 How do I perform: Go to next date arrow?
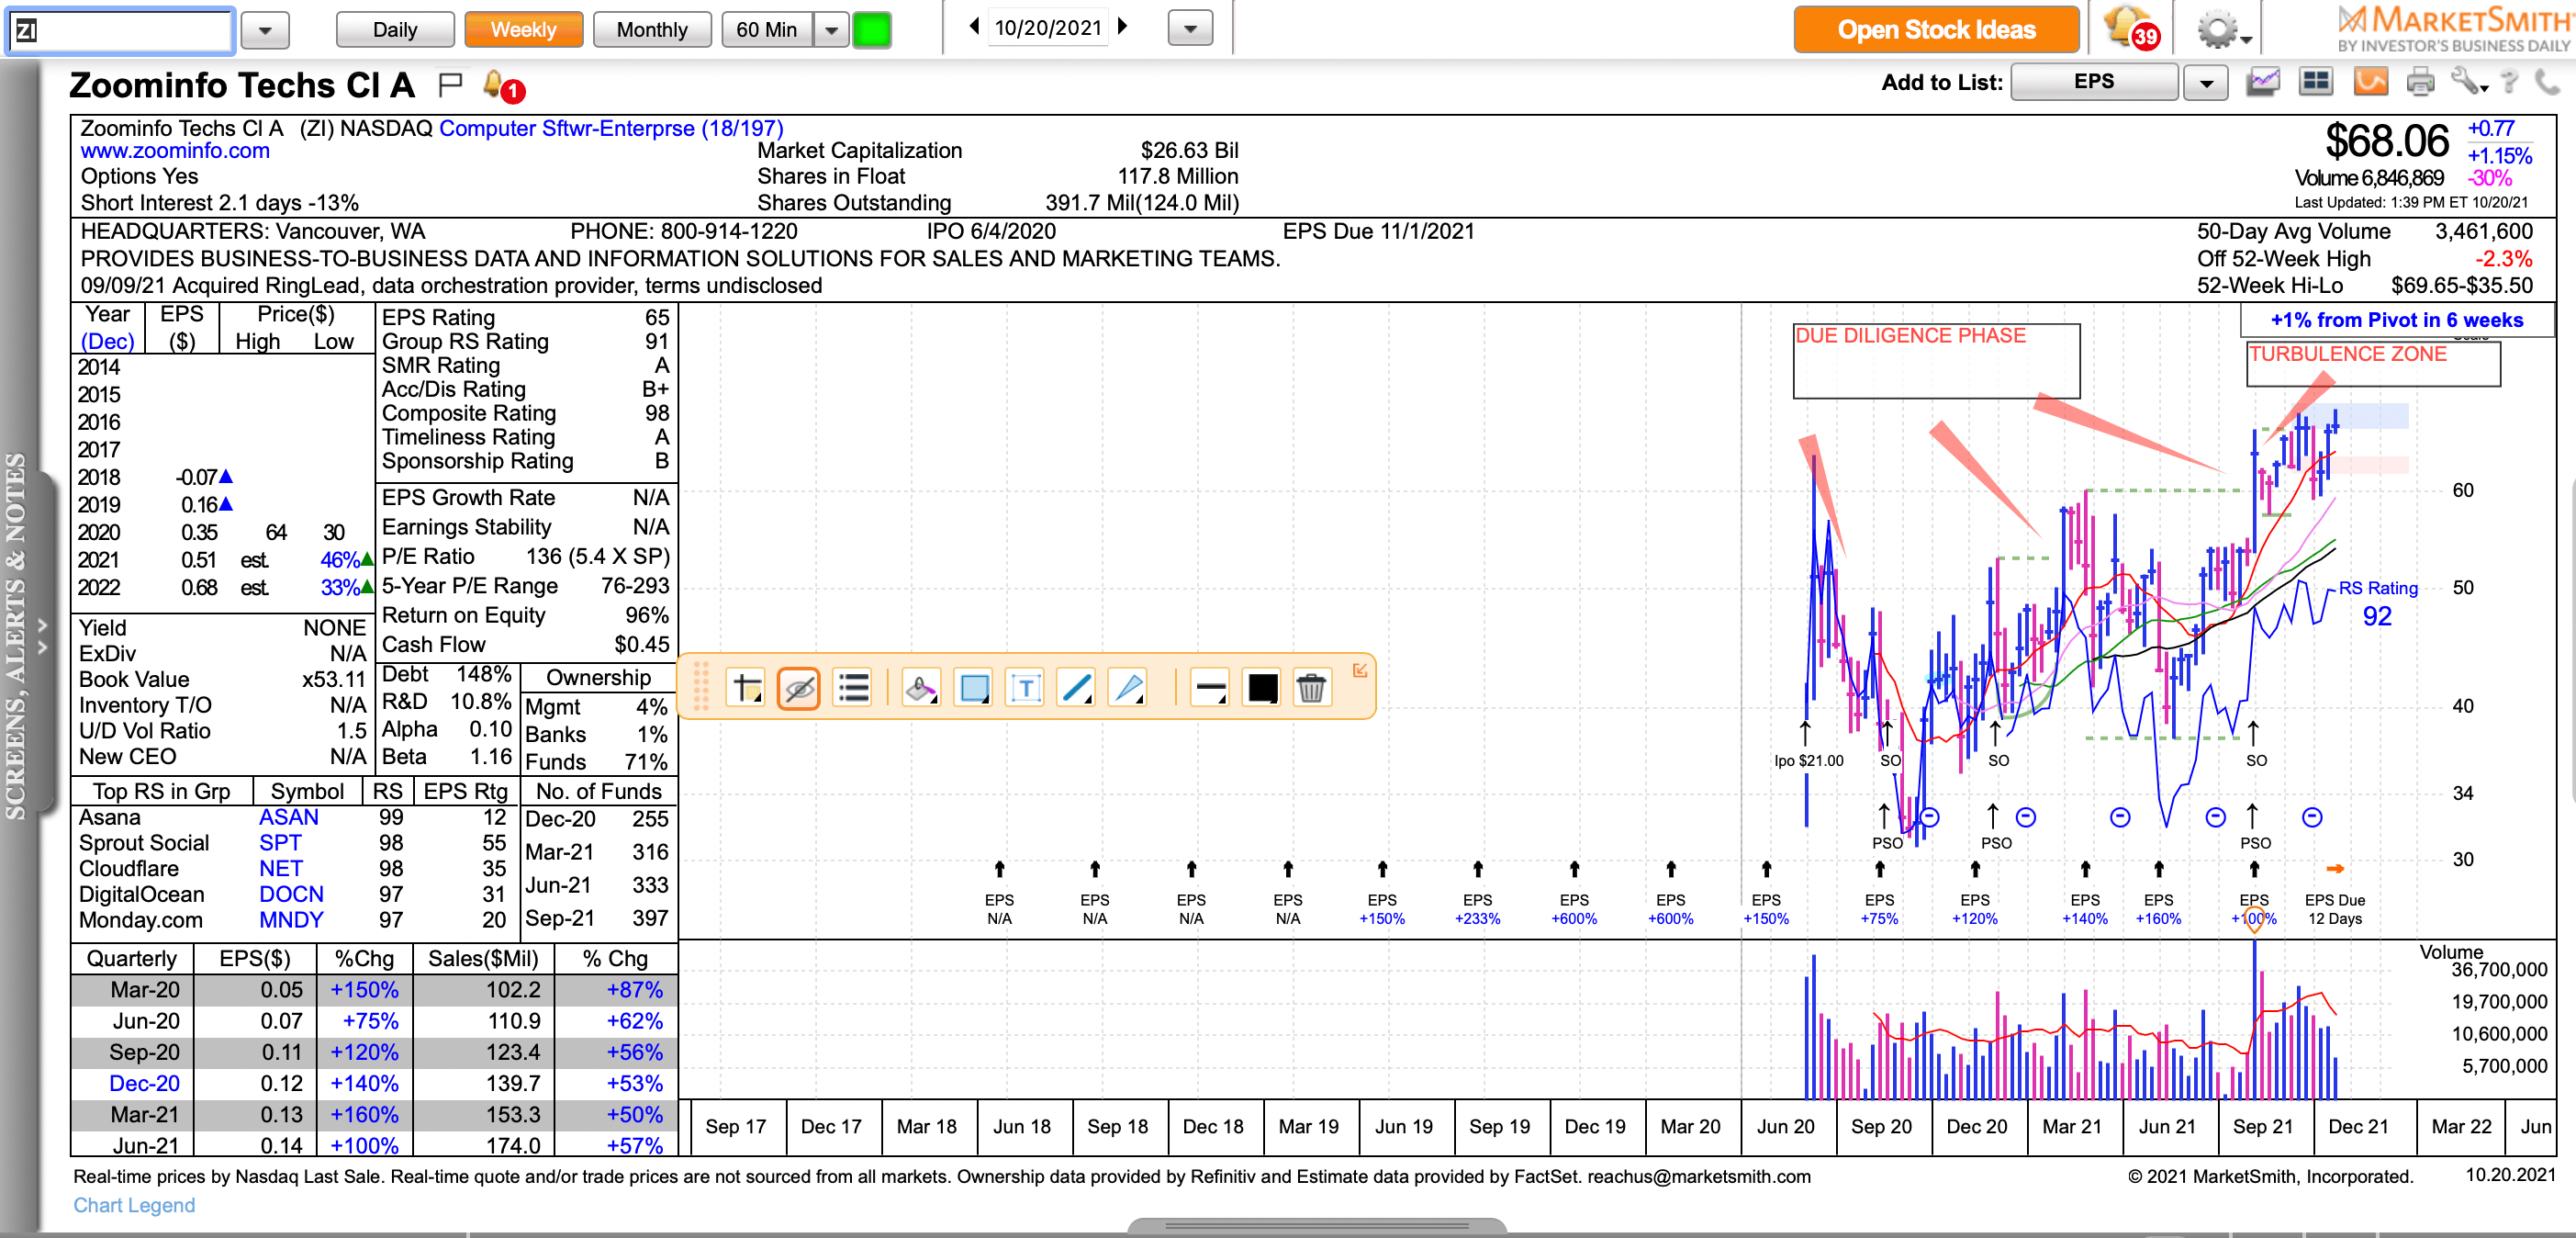(1122, 27)
